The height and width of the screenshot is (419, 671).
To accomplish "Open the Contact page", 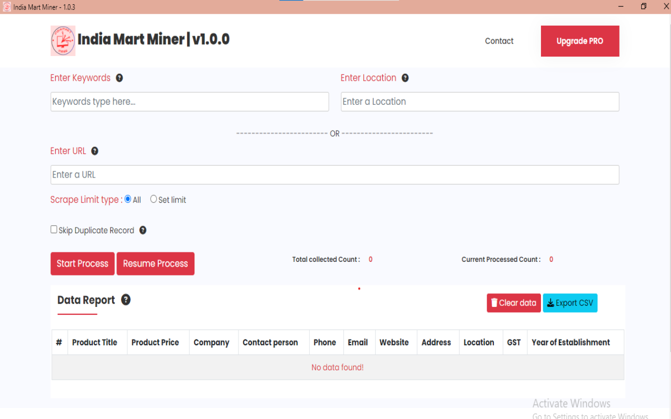I will pos(499,41).
